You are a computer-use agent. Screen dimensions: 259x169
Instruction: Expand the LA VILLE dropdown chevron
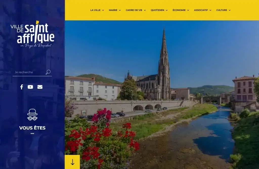(103, 10)
